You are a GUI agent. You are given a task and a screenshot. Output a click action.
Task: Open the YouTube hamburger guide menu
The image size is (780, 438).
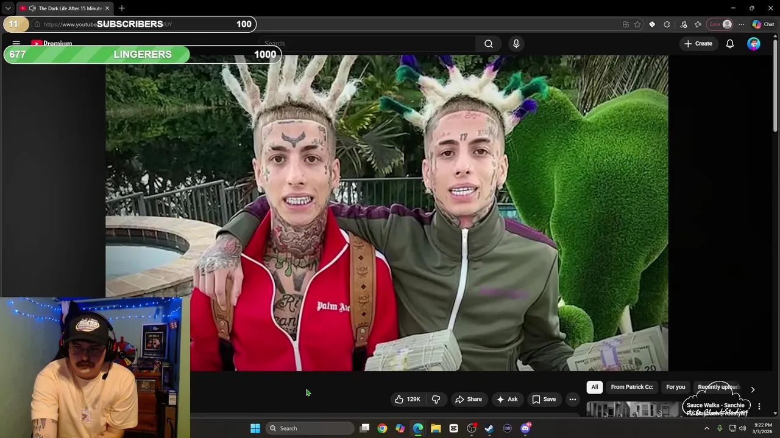click(x=16, y=43)
